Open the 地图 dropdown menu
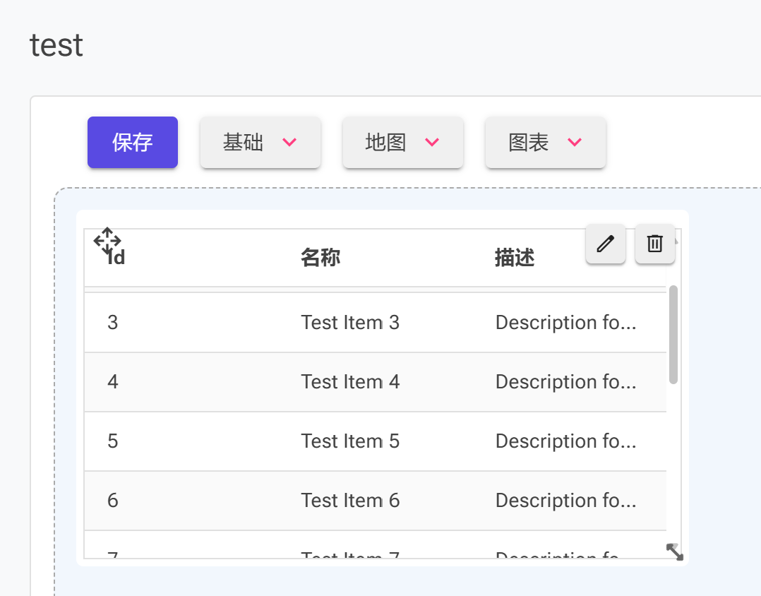The image size is (761, 596). [x=403, y=142]
